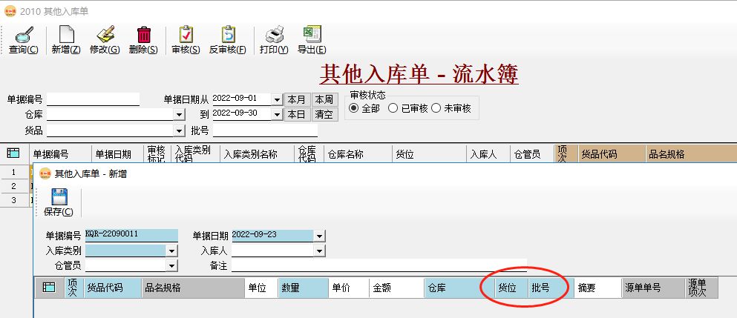Click the 入库人 column header in main list
This screenshot has height=318, width=737.
[489, 154]
